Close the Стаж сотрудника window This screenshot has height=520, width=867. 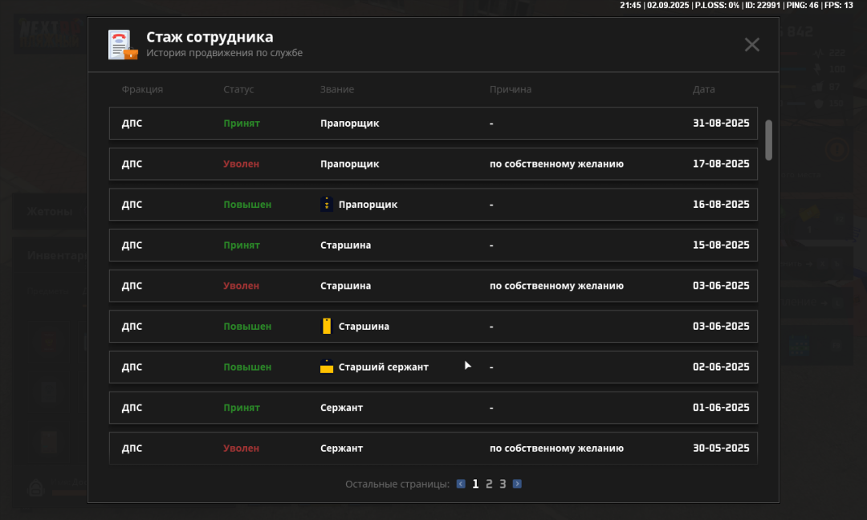pyautogui.click(x=751, y=45)
